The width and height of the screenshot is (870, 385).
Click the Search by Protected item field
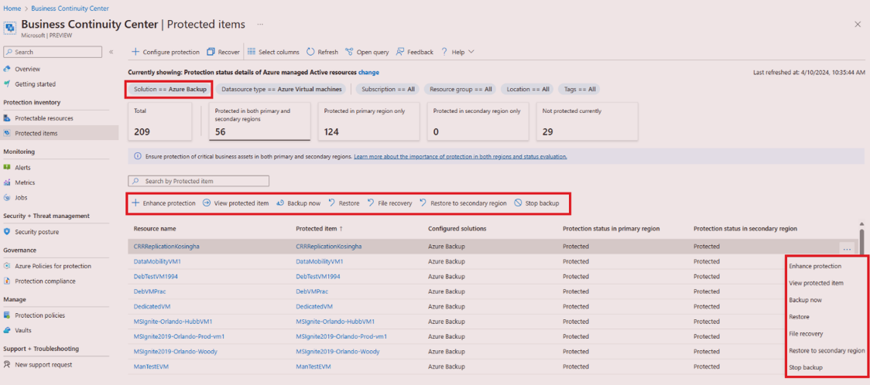coord(199,181)
